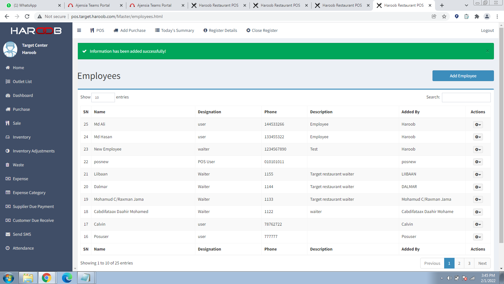Click the volume tray icon
Image resolution: width=504 pixels, height=284 pixels.
[449, 278]
